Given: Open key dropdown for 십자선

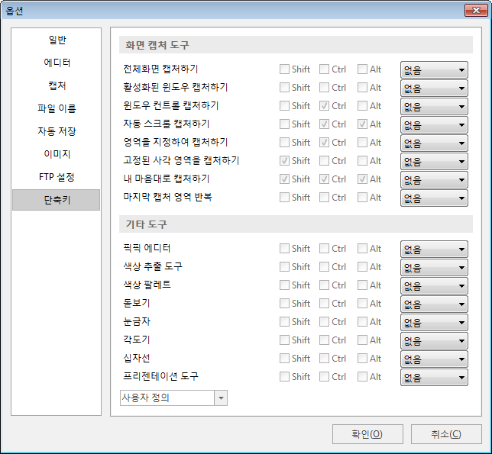Looking at the screenshot, I should click(434, 359).
